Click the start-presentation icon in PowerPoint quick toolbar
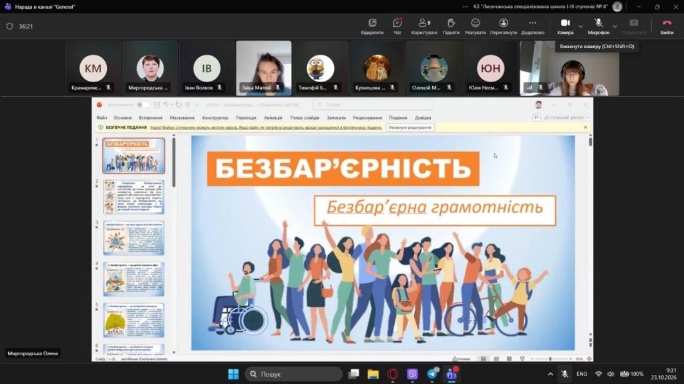This screenshot has width=684, height=384. (x=188, y=105)
